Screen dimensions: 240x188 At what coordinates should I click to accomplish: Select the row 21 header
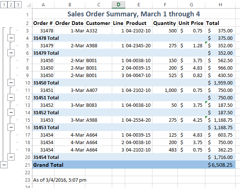tap(27, 165)
